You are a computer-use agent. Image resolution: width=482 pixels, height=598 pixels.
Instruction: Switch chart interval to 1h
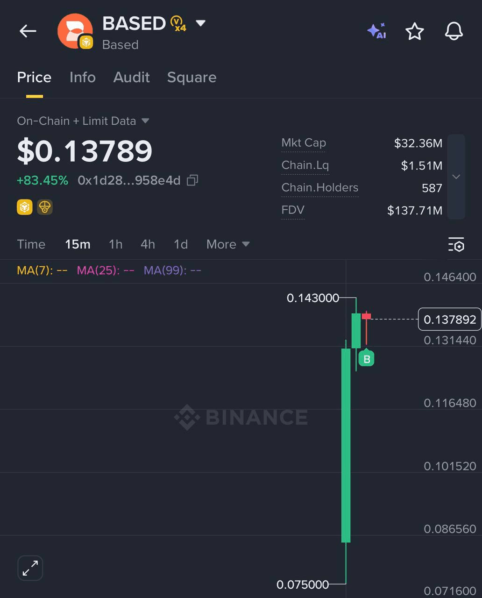(x=115, y=244)
